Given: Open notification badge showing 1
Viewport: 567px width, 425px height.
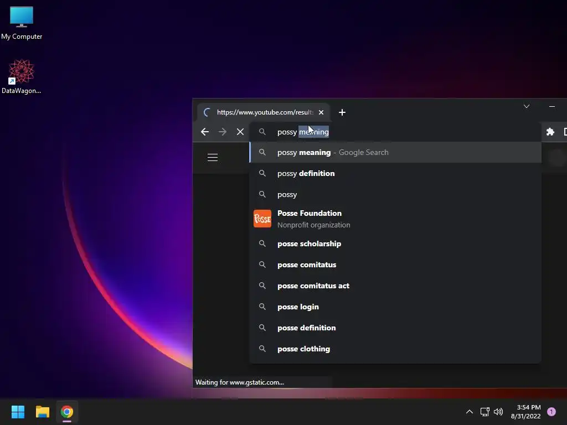Looking at the screenshot, I should click(x=551, y=412).
